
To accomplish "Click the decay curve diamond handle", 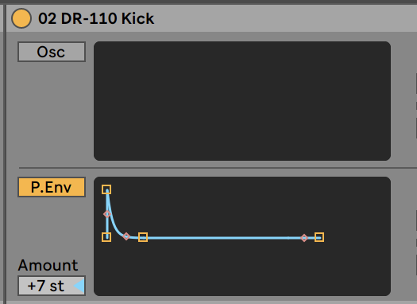I will 126,236.
